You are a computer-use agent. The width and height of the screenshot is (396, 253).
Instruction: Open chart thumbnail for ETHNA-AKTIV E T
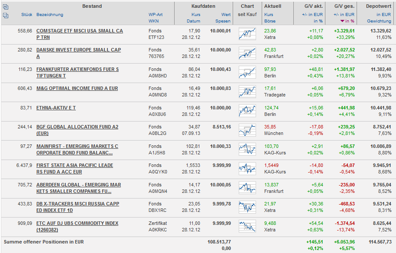(x=247, y=111)
